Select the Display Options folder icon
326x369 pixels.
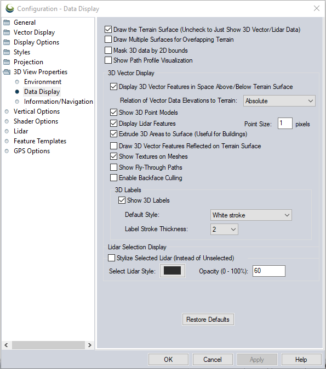(7, 42)
